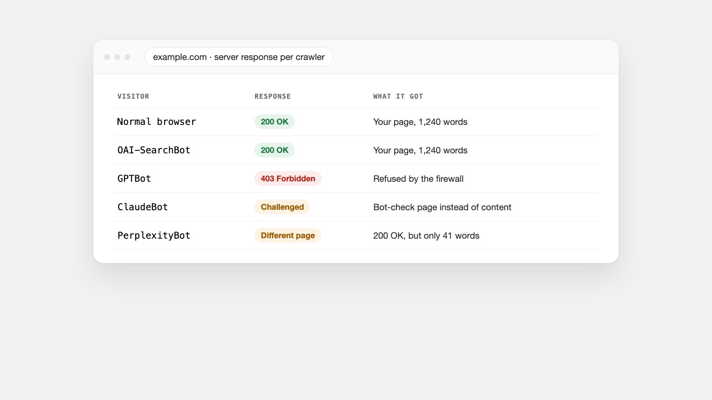Select the OAI-SearchBot visitor cell
Image resolution: width=712 pixels, height=400 pixels.
(x=154, y=150)
